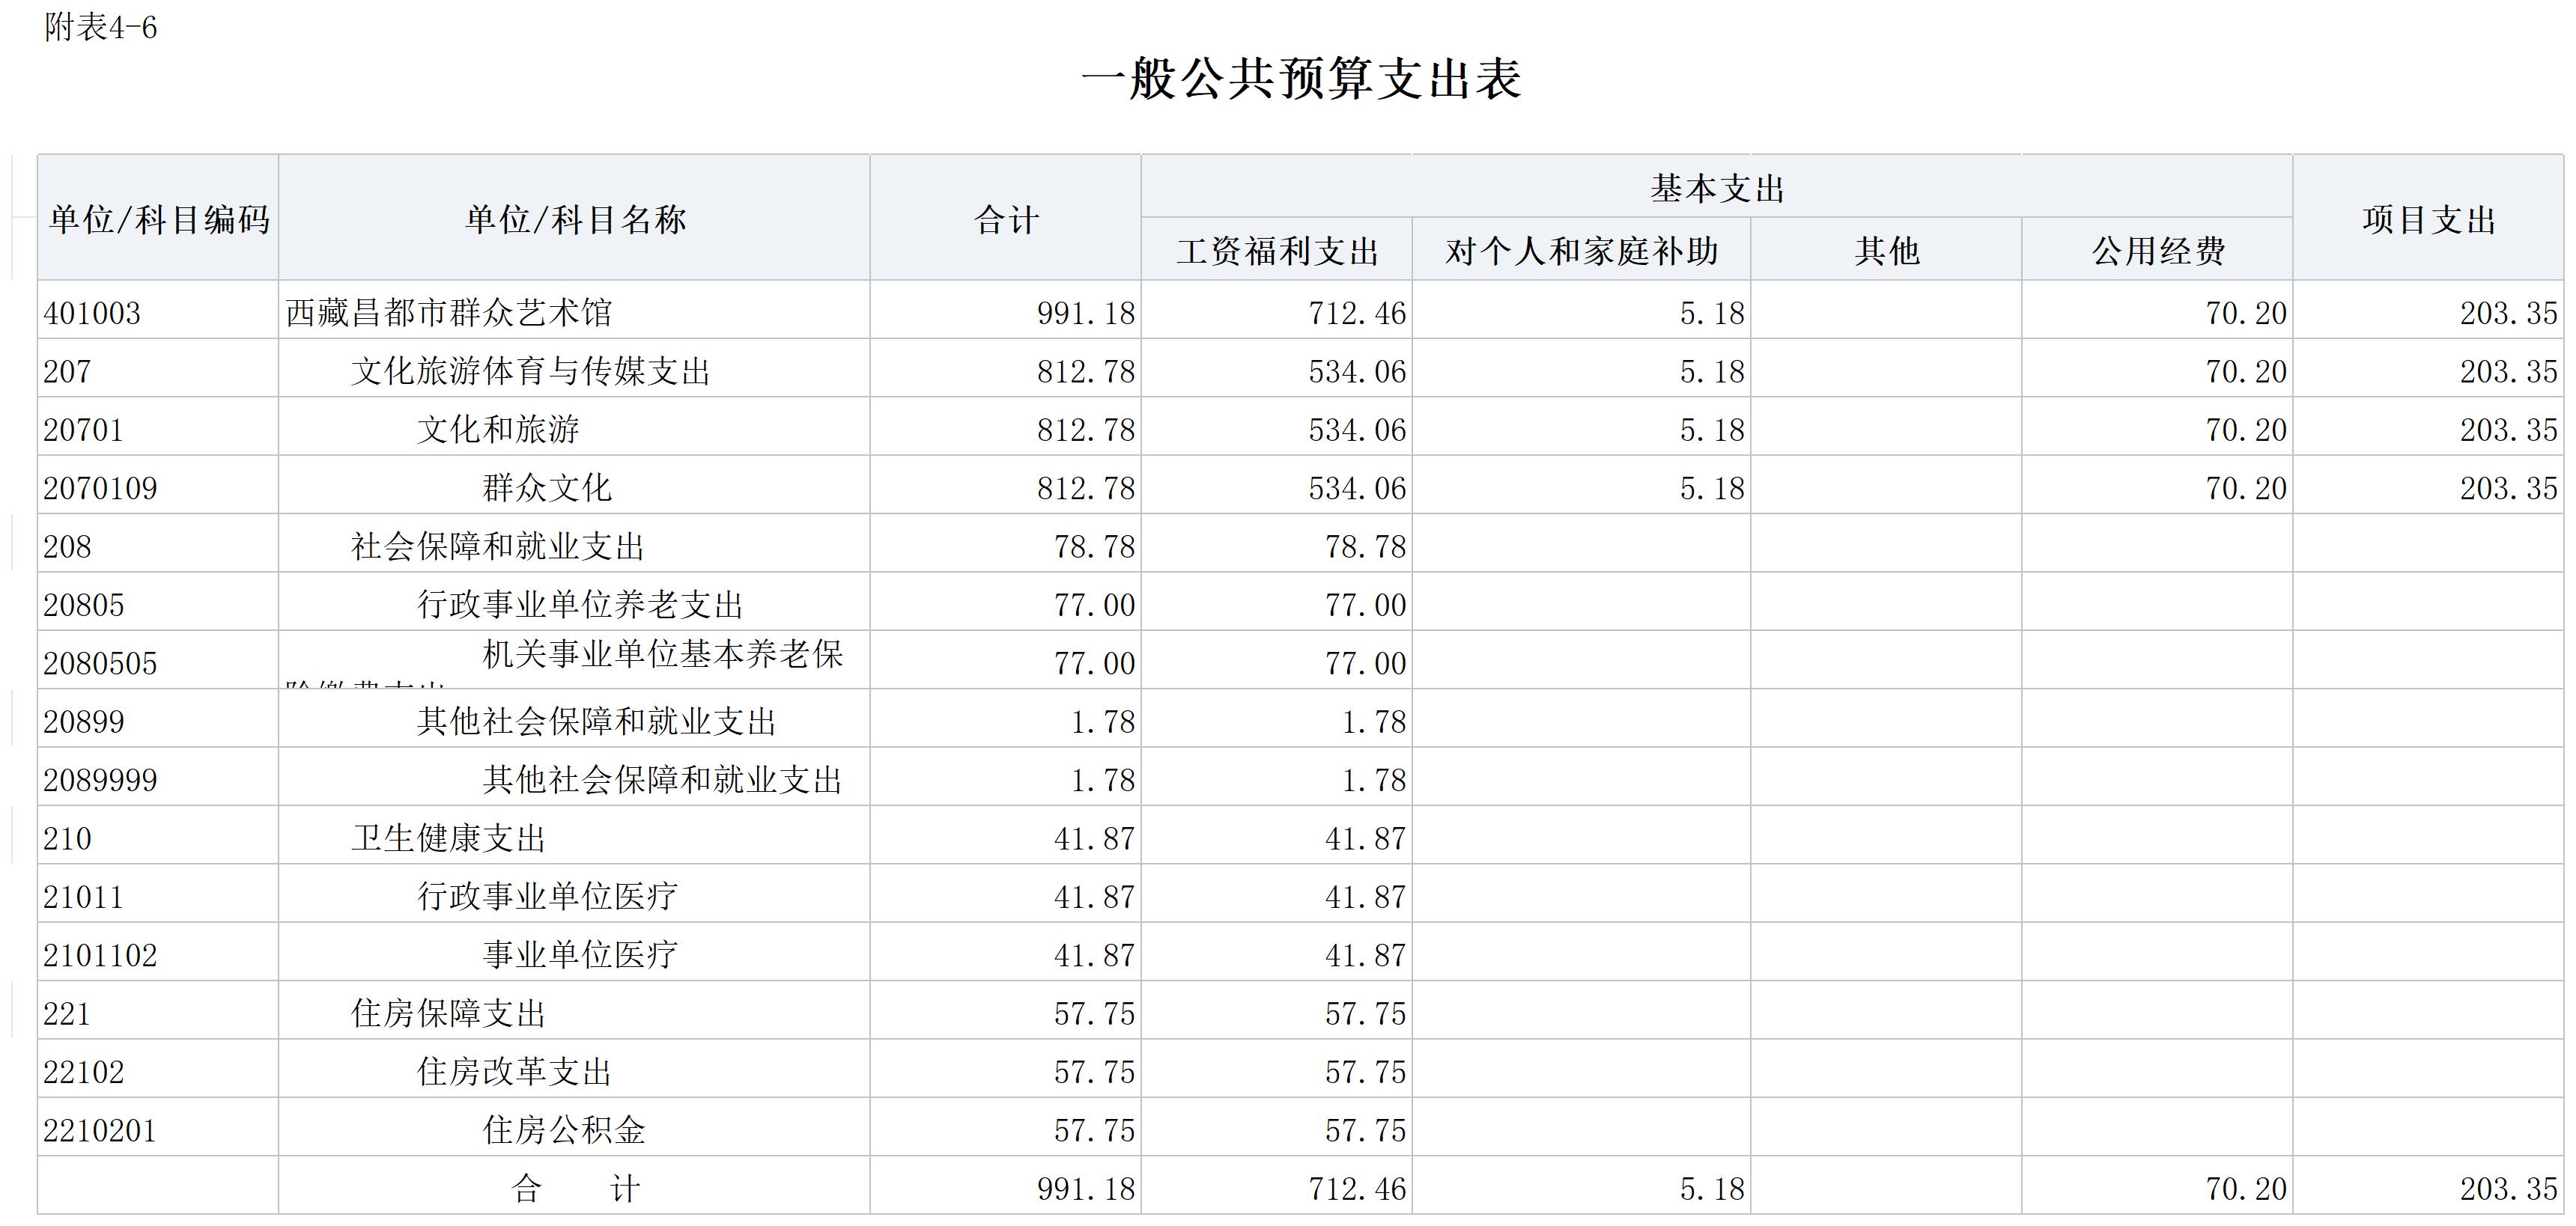This screenshot has height=1226, width=2576.
Task: Select the 西藏昌都市群众艺术馆 cell
Action: point(448,313)
